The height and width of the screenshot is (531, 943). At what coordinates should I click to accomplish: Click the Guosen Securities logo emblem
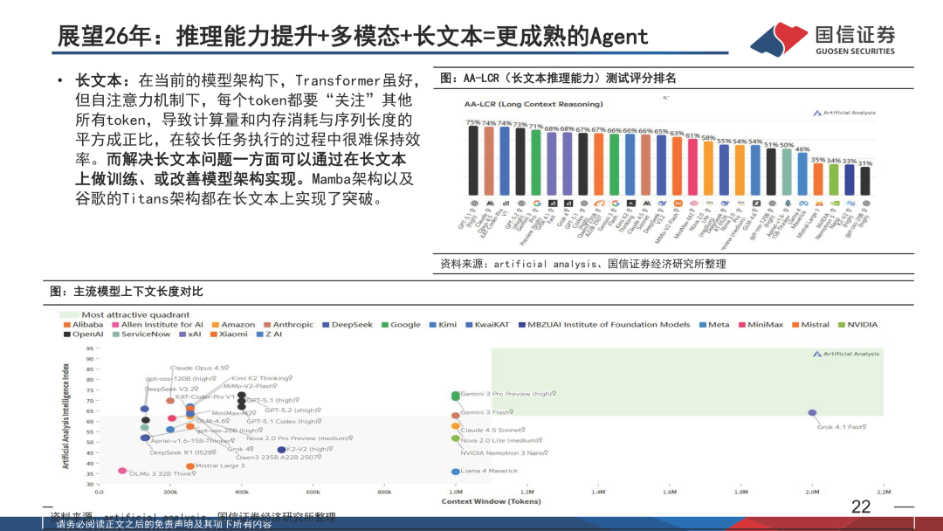click(x=779, y=39)
